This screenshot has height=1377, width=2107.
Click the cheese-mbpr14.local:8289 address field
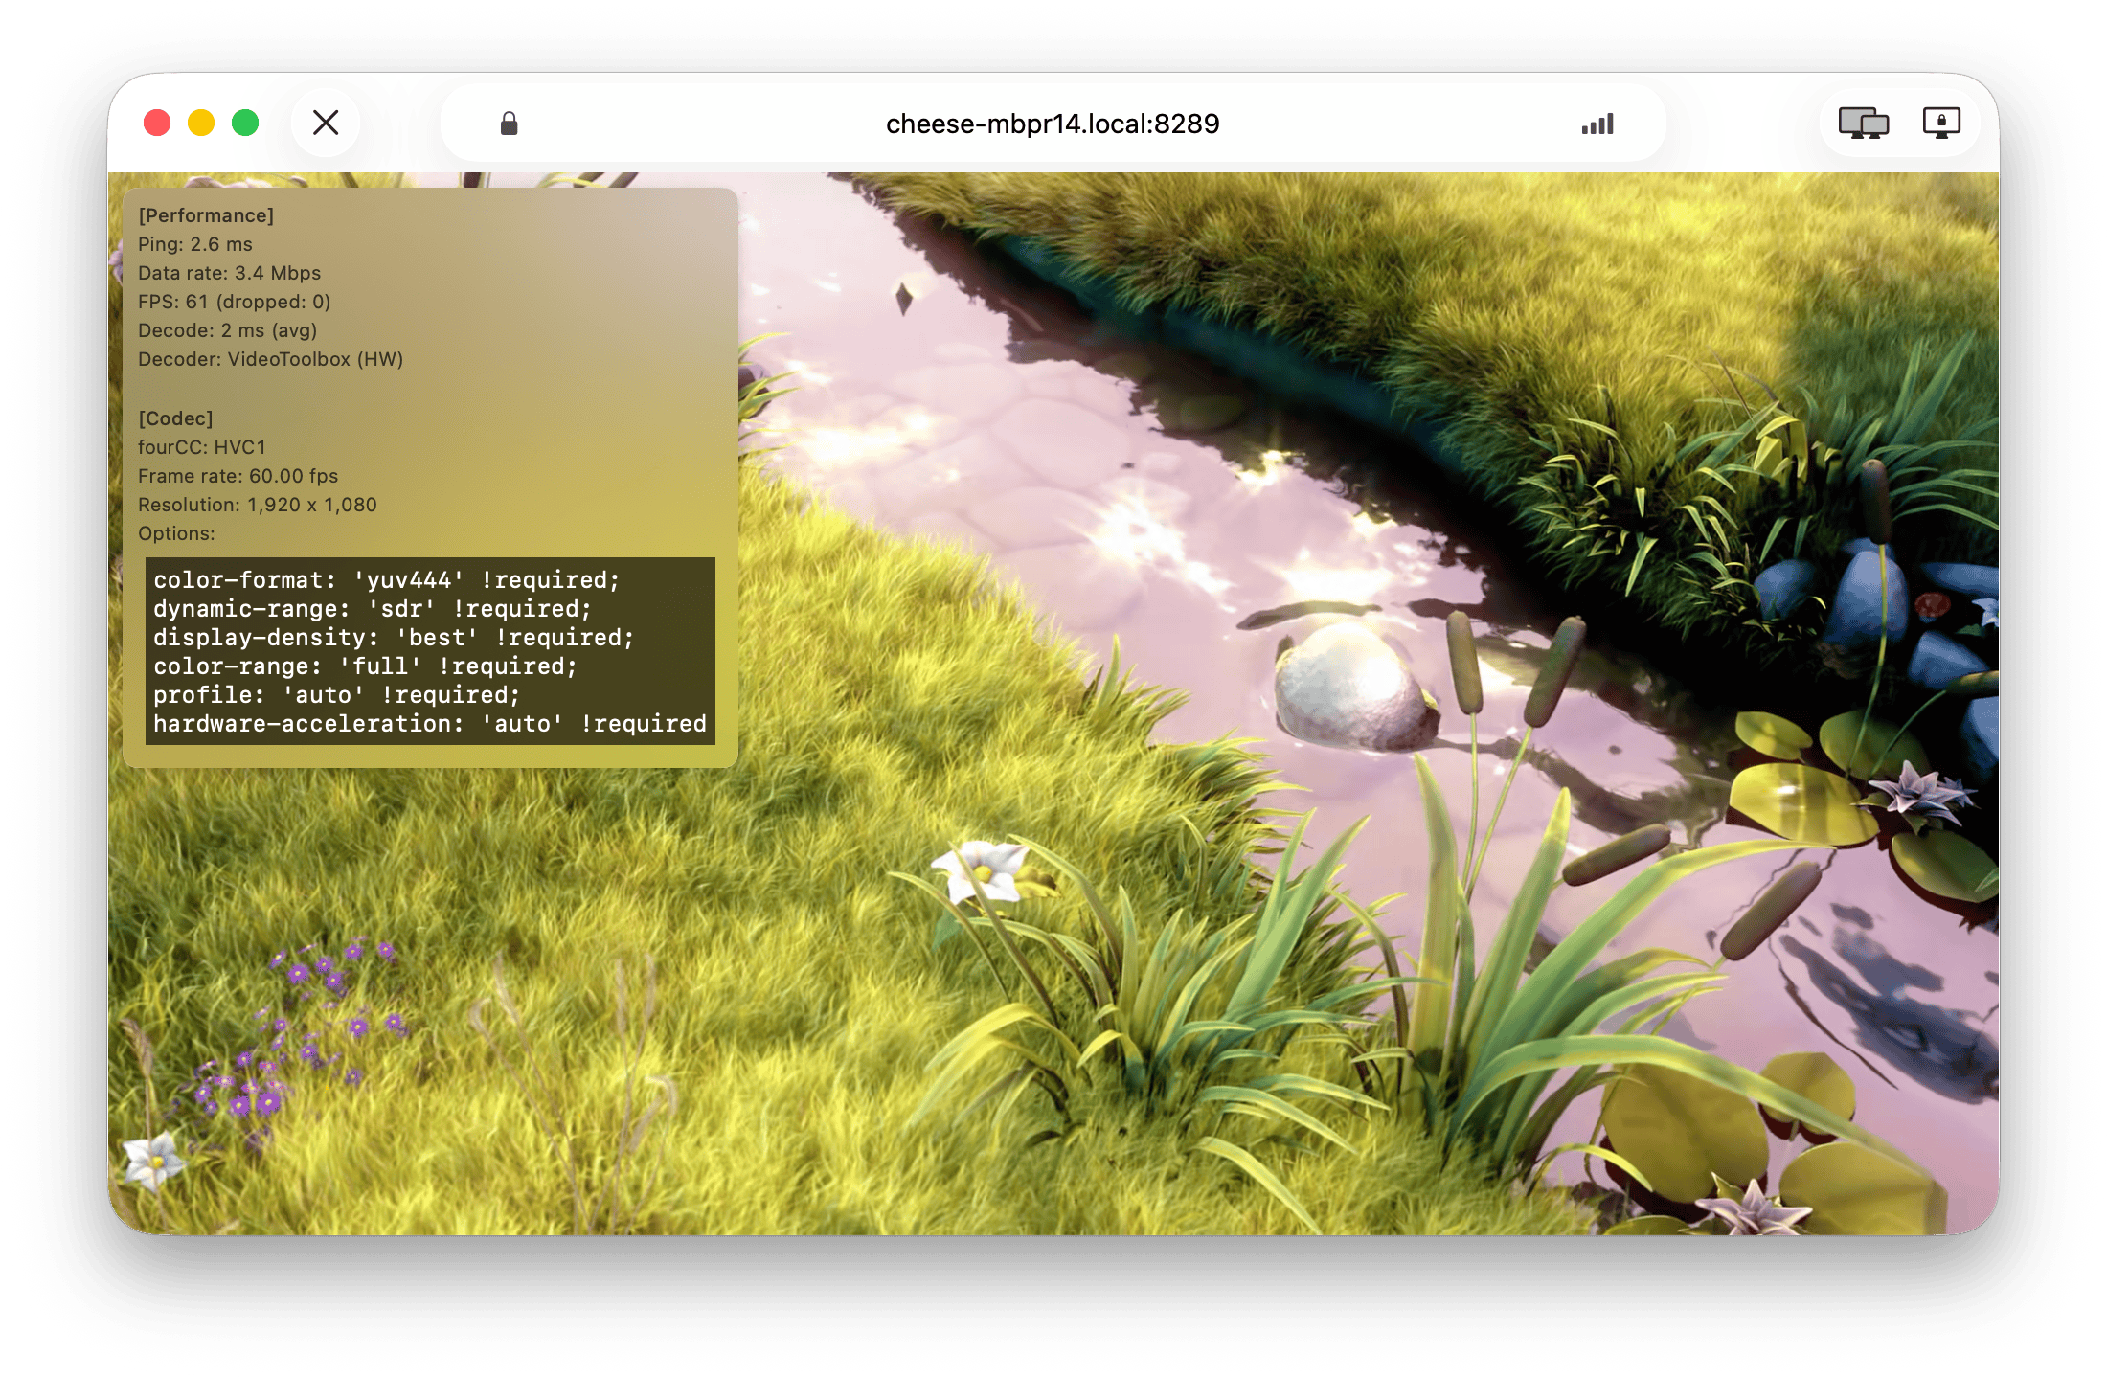pos(1052,124)
